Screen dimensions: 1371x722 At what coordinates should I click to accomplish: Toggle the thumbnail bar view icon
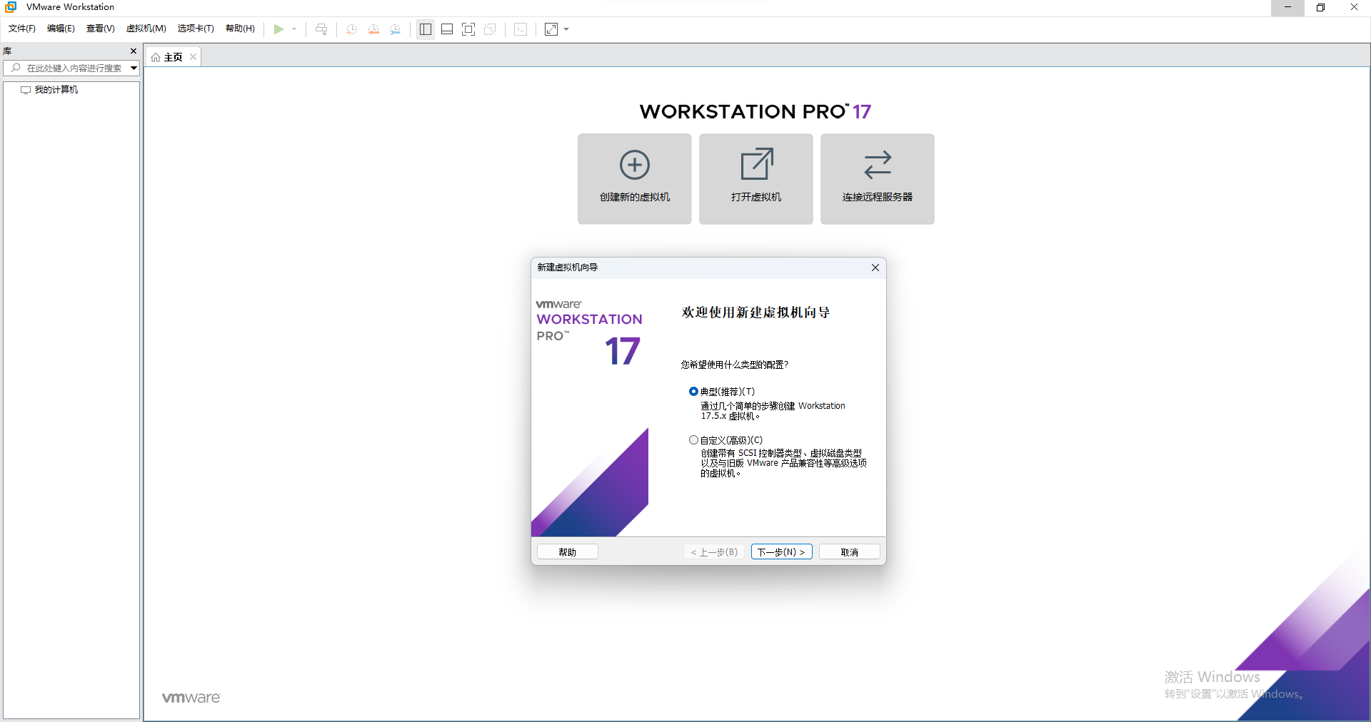[x=447, y=29]
